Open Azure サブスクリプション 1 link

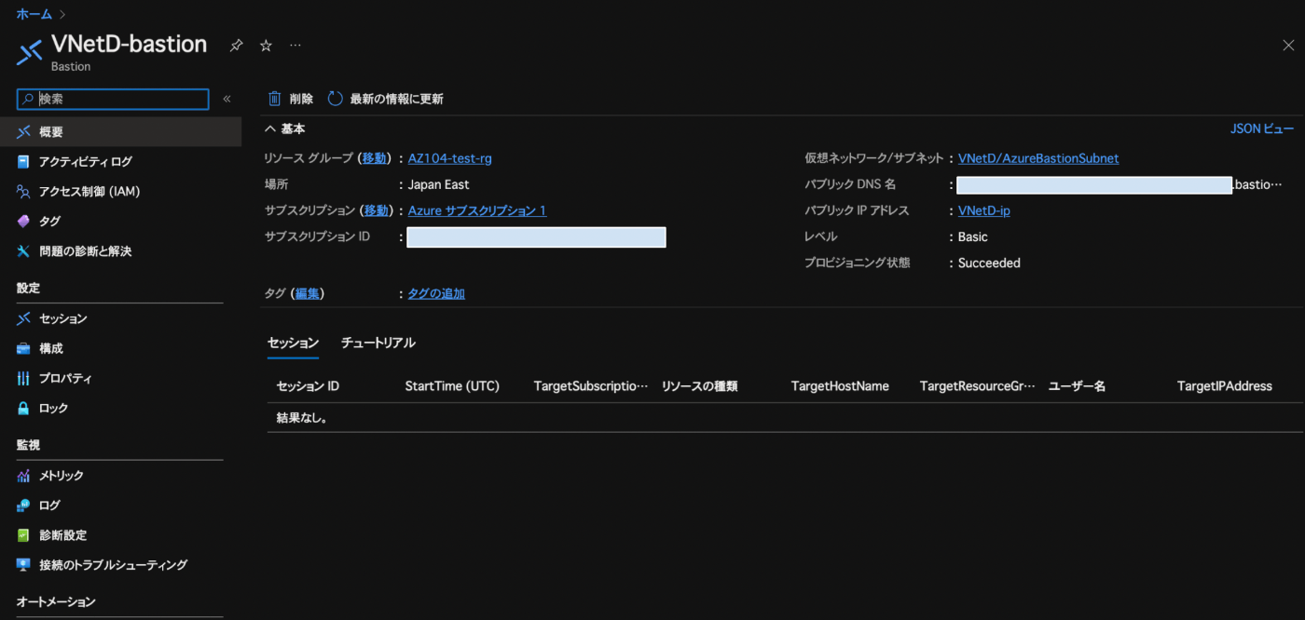point(477,210)
